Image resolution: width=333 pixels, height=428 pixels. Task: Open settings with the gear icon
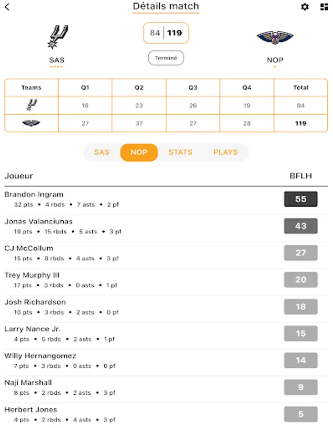(305, 7)
